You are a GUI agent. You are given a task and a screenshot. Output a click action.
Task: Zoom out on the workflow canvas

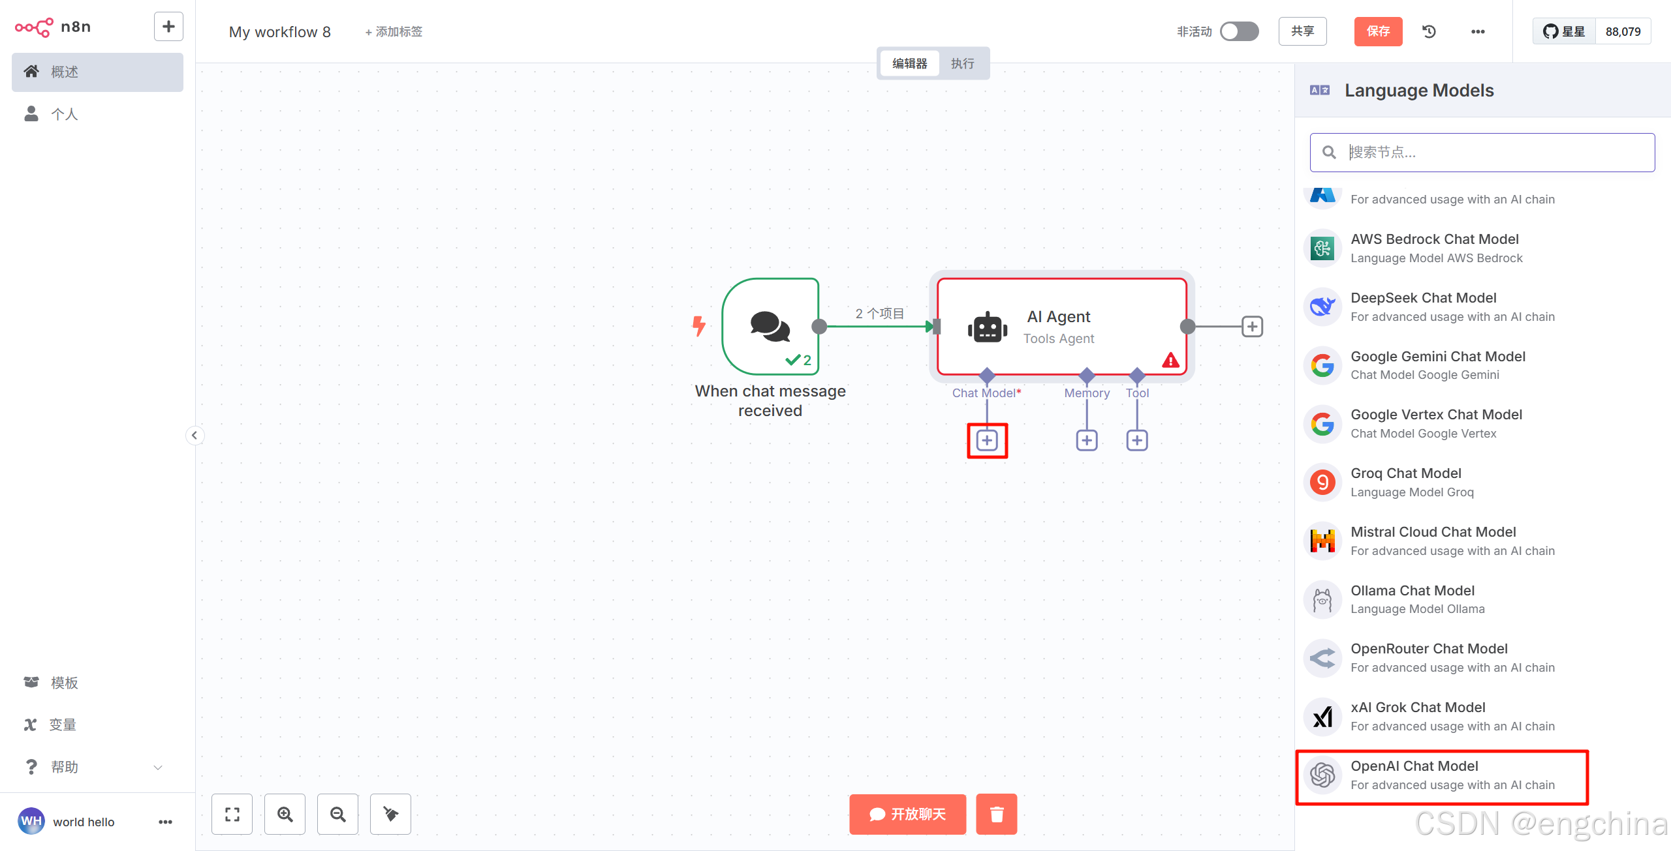click(x=337, y=814)
